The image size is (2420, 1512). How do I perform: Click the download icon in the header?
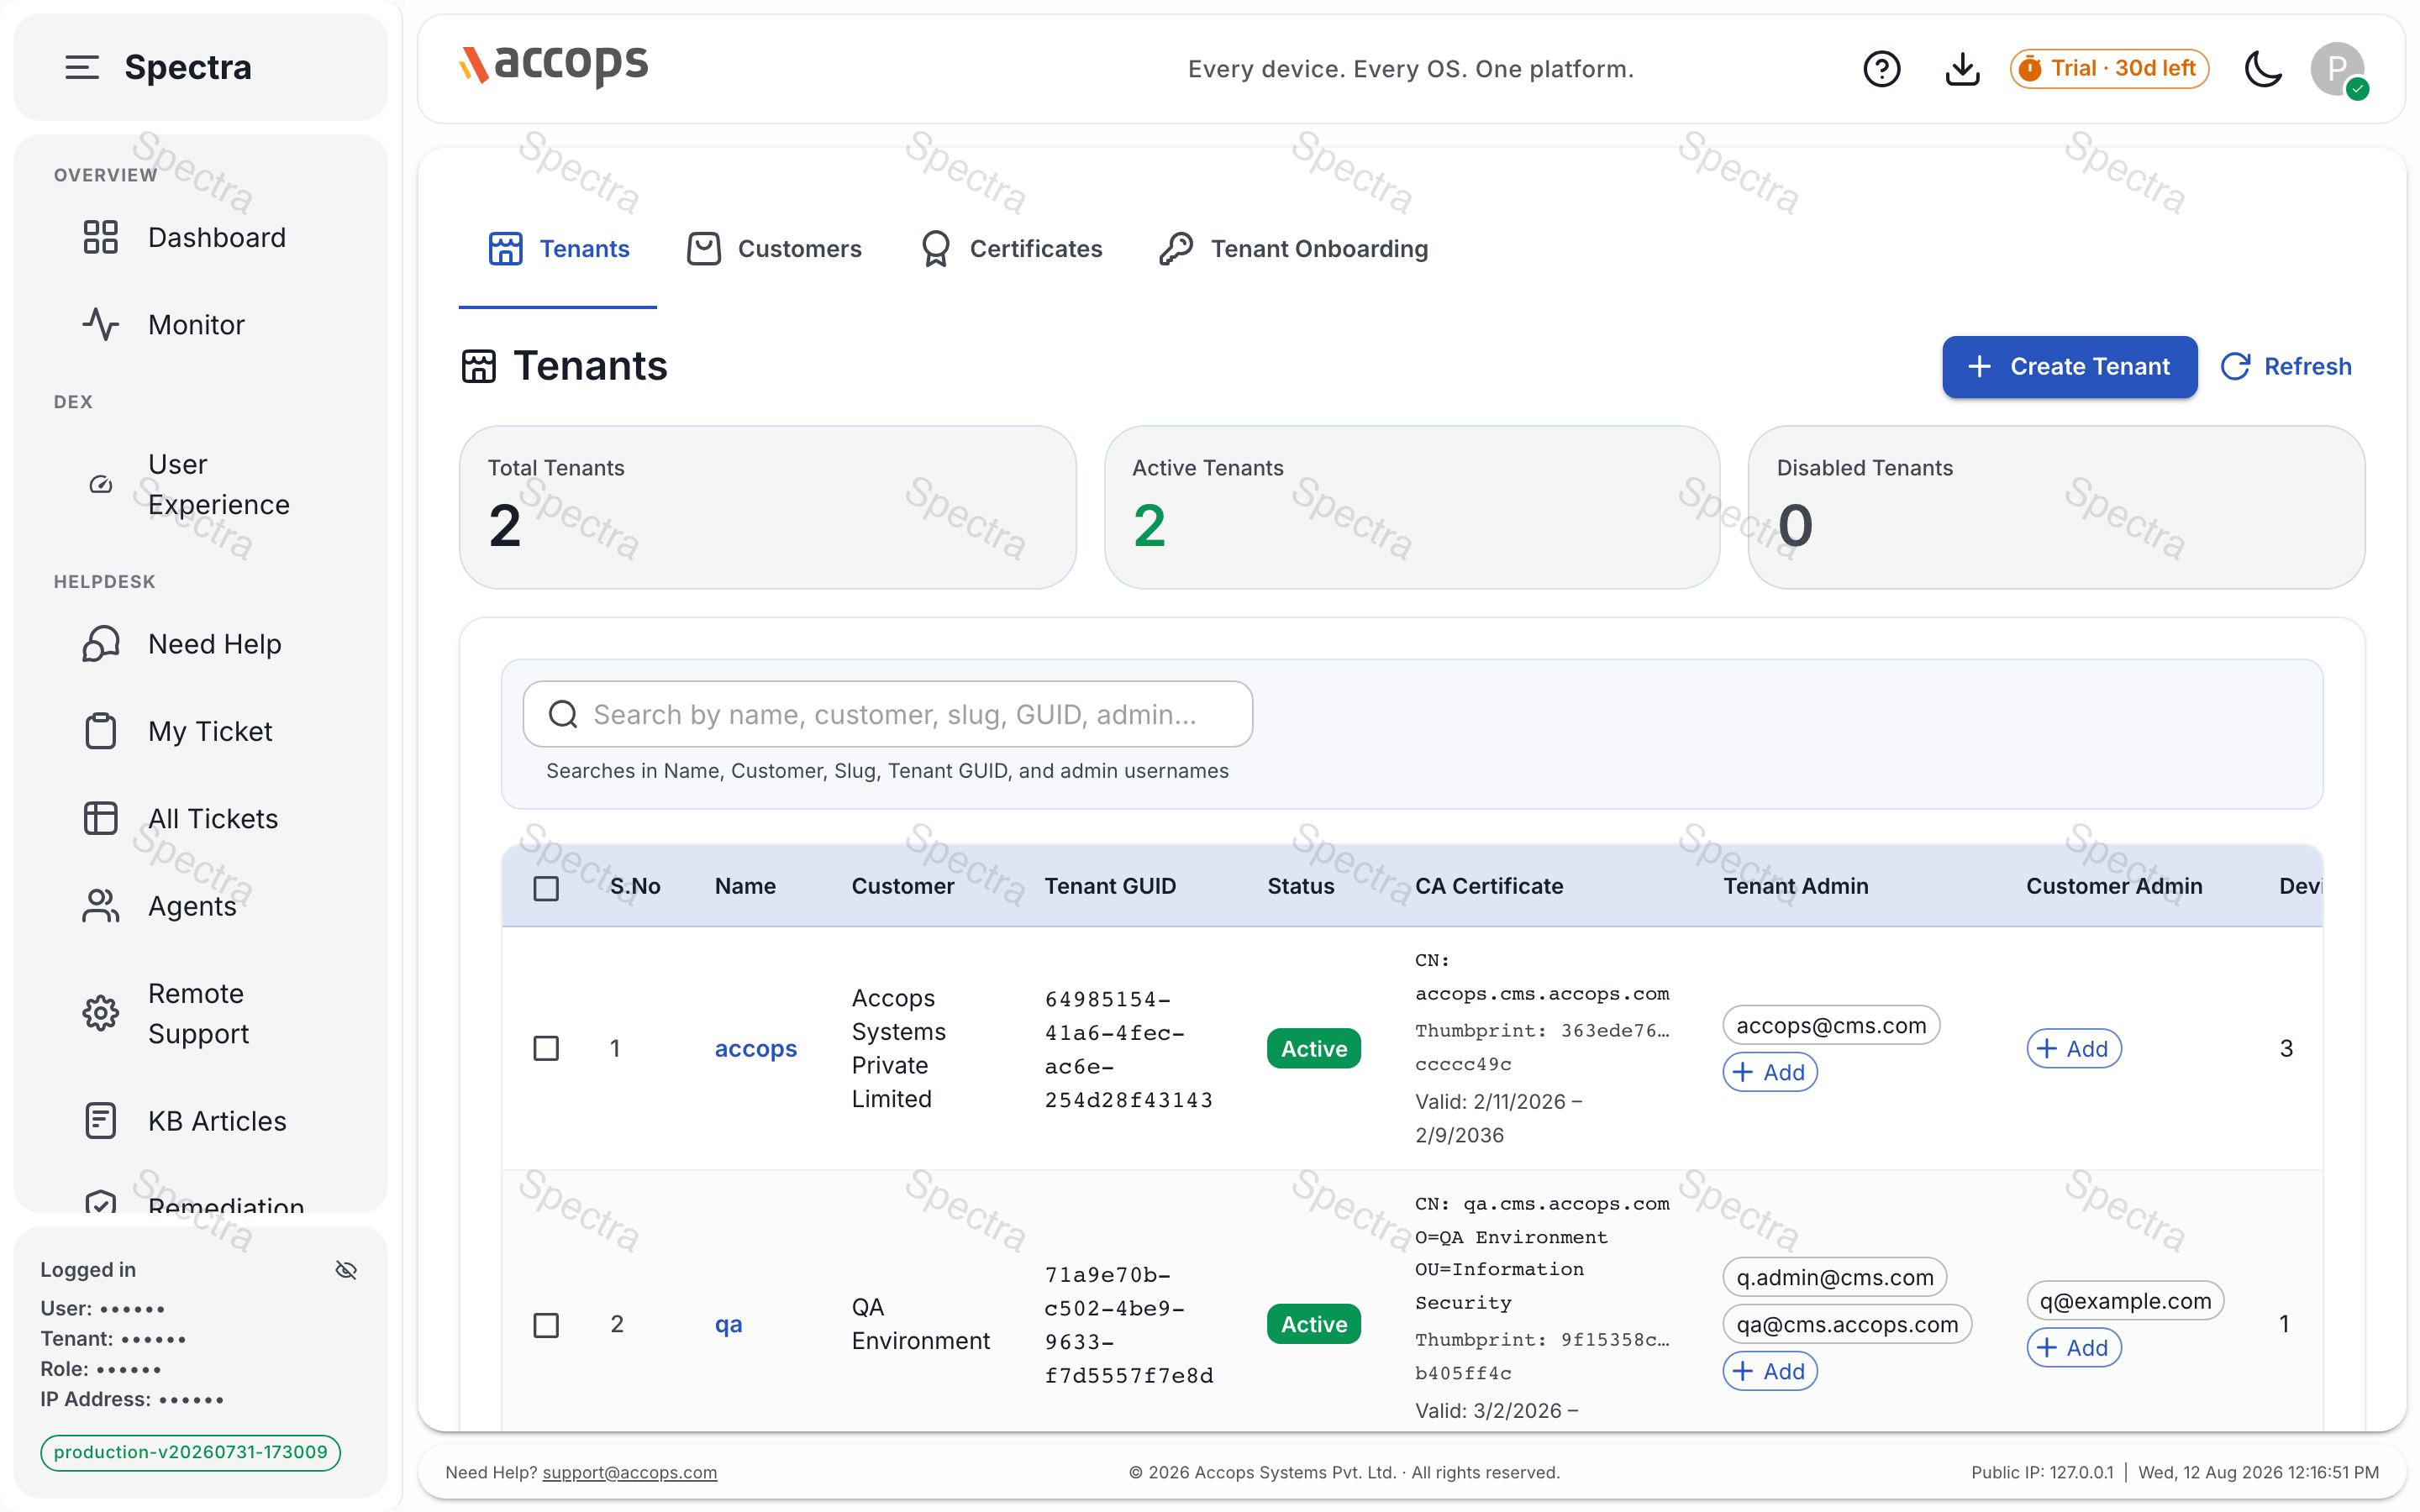1962,69
